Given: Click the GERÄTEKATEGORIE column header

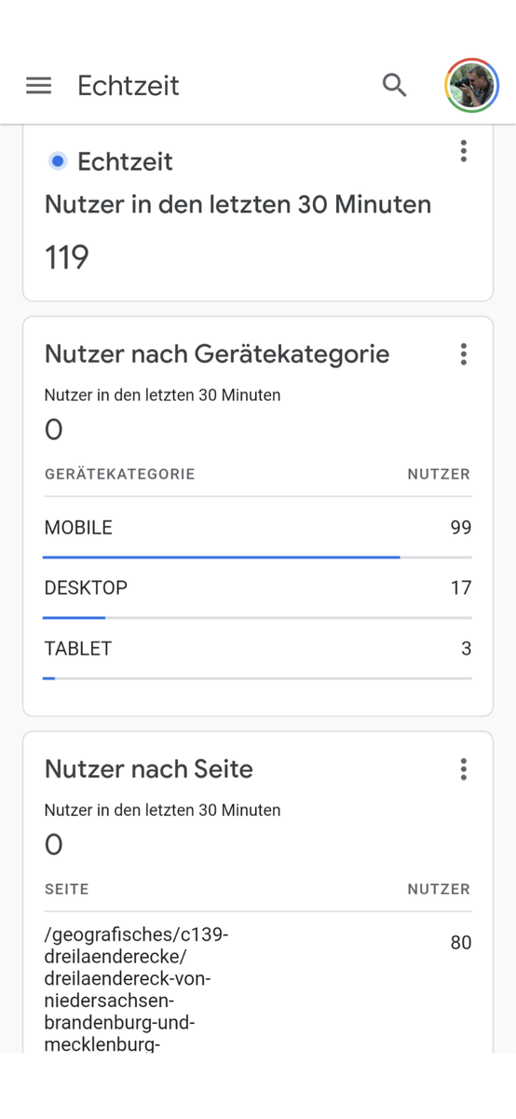Looking at the screenshot, I should [120, 475].
